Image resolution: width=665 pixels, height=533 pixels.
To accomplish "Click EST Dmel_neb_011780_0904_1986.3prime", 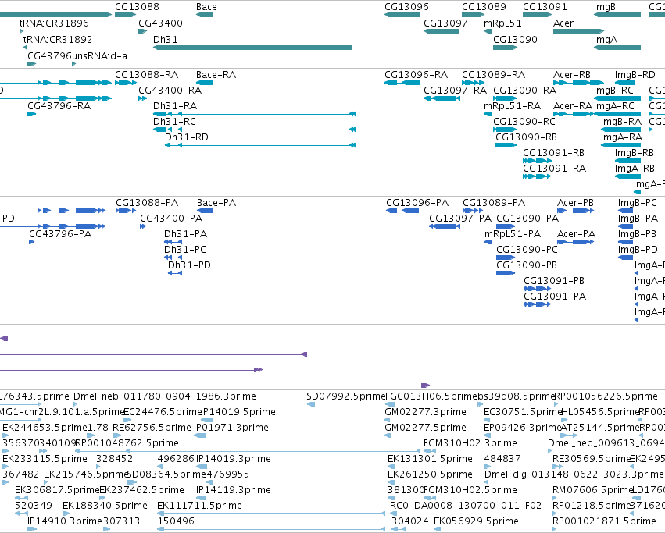I will 165,396.
